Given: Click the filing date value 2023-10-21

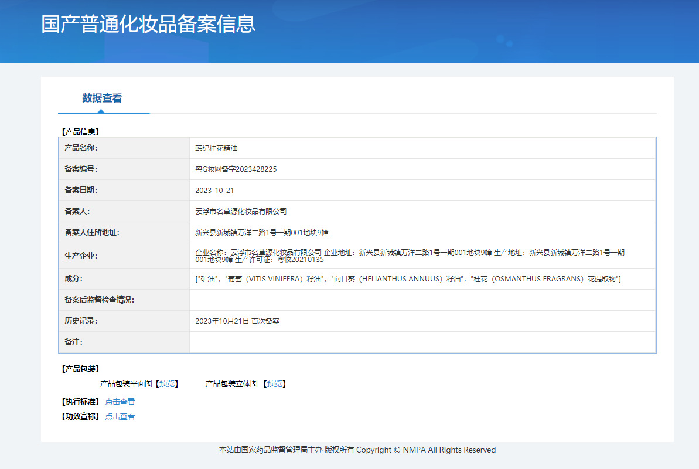Looking at the screenshot, I should click(214, 191).
